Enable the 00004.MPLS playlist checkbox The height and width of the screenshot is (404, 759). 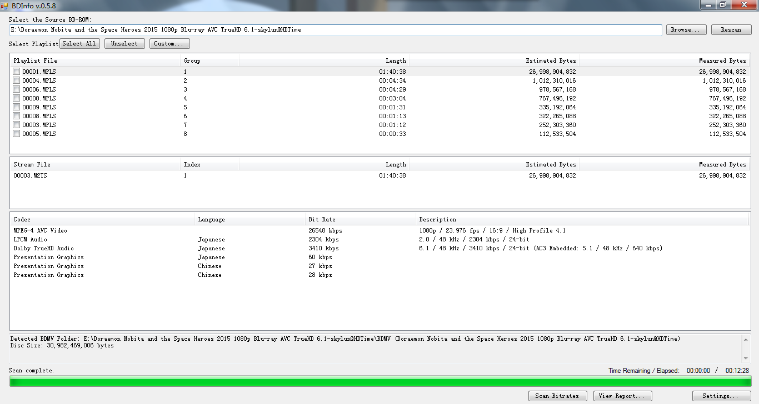point(17,80)
